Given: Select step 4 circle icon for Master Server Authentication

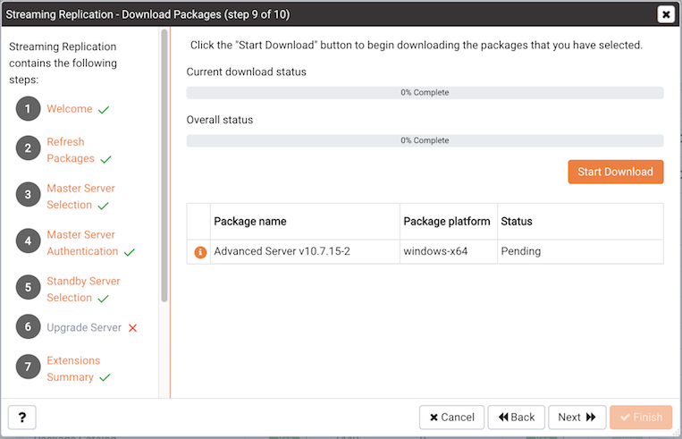Looking at the screenshot, I should coord(29,241).
